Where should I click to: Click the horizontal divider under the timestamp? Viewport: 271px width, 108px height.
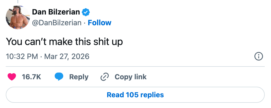pos(135,66)
